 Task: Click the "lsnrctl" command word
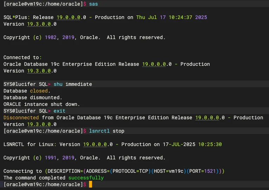pos(100,131)
